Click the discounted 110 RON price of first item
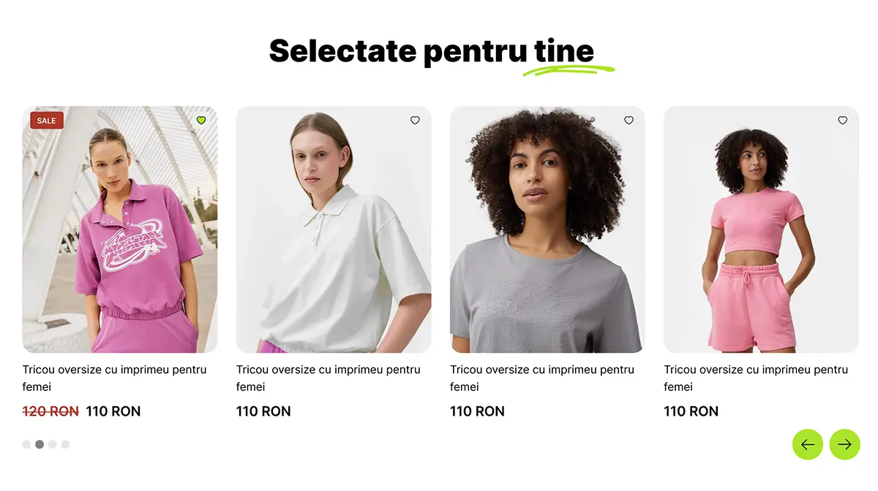Image resolution: width=878 pixels, height=491 pixels. [113, 411]
